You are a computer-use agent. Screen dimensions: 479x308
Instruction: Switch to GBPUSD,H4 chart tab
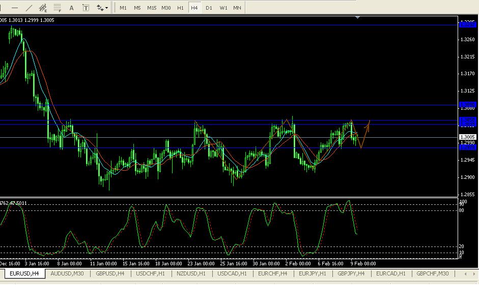point(110,273)
